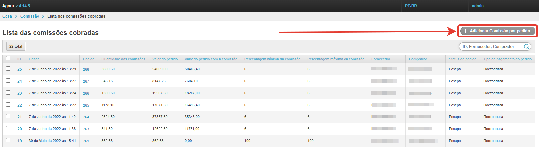Click the search magnifier icon
The width and height of the screenshot is (539, 147).
(x=526, y=47)
